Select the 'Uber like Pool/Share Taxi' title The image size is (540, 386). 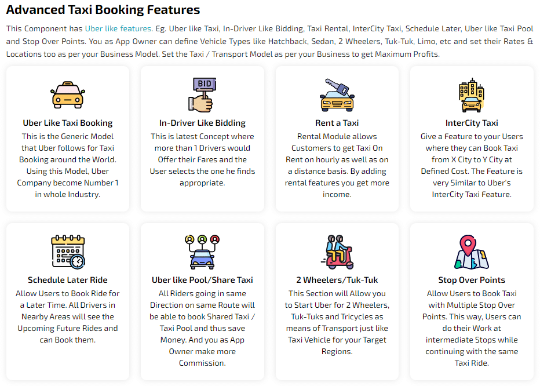click(x=202, y=280)
